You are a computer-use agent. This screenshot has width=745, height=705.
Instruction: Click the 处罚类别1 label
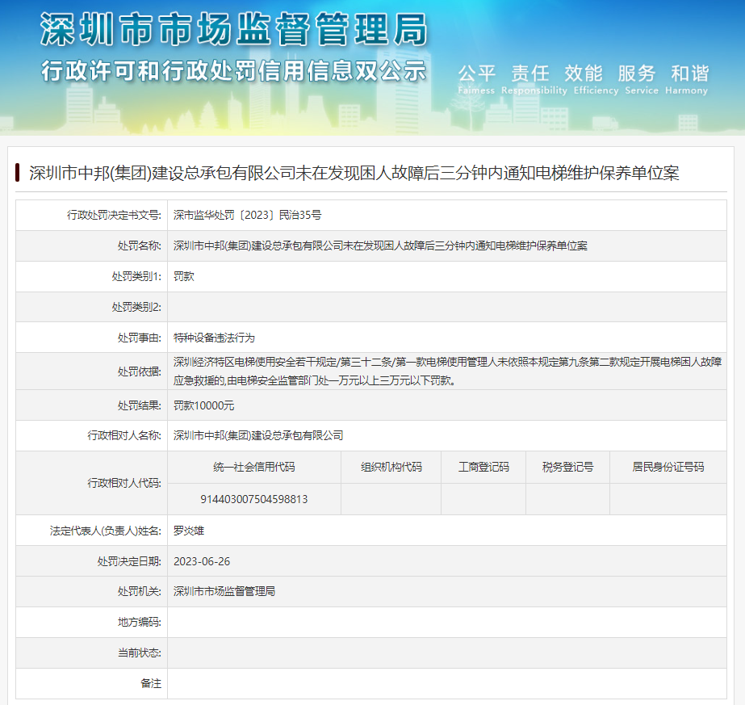pos(136,277)
